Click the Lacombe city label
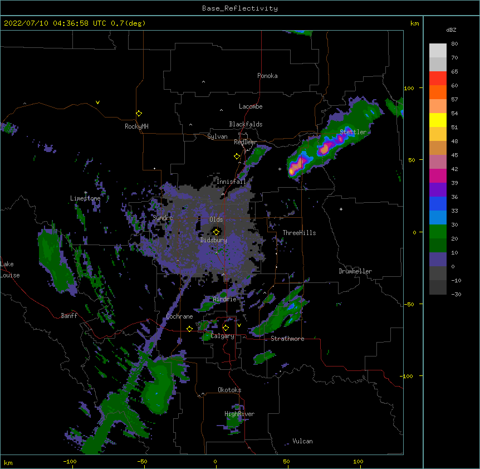Viewport: 480px width, 469px height. tap(251, 106)
